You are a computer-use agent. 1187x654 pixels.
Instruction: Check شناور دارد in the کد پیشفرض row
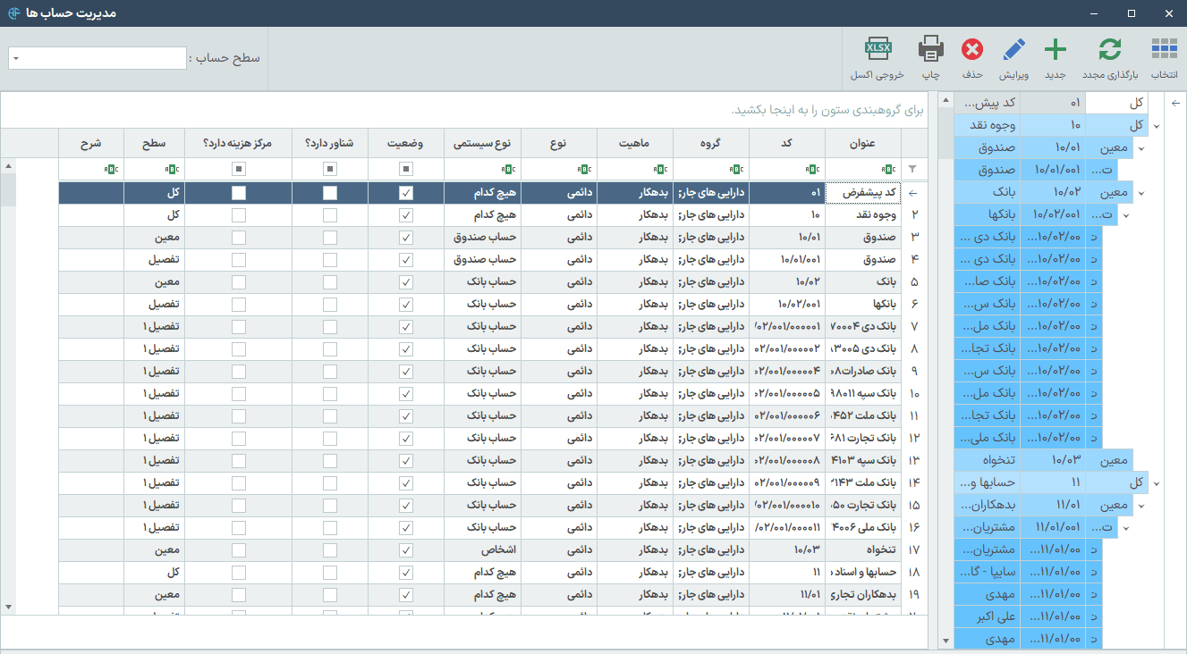click(x=330, y=193)
